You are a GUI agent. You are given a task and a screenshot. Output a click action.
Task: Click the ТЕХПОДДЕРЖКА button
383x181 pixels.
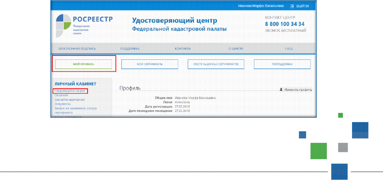tap(282, 64)
